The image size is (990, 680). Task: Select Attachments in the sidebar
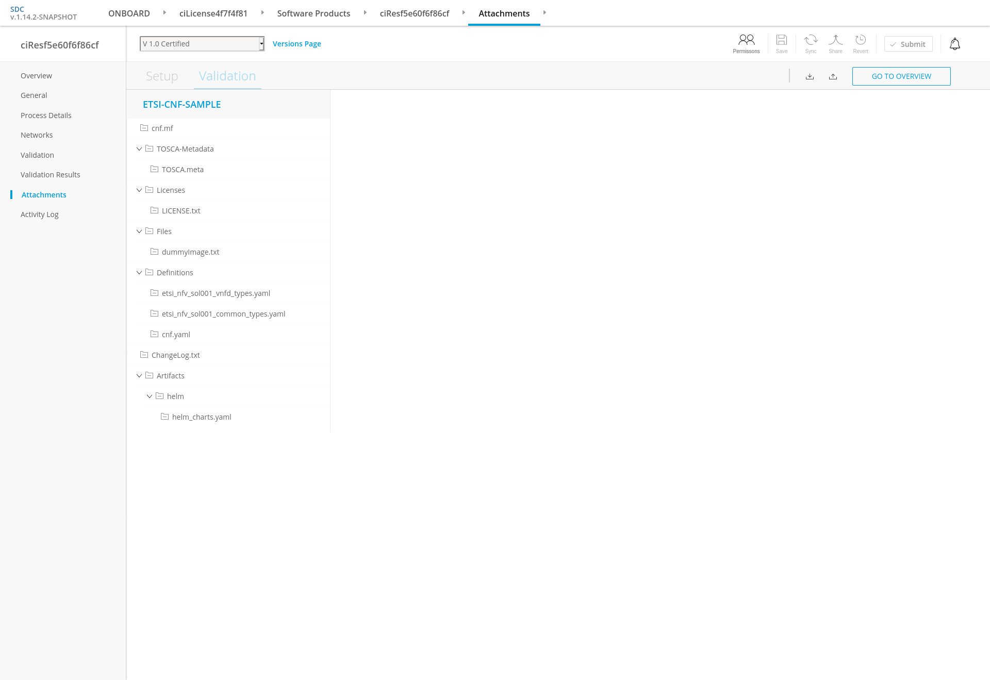coord(44,195)
